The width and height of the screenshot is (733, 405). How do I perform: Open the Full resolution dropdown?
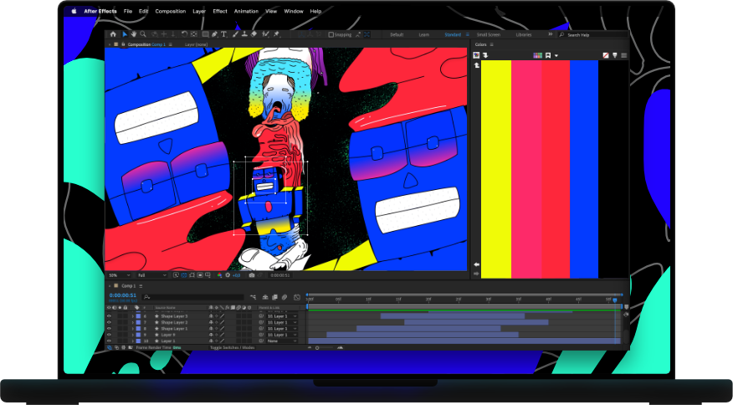click(x=152, y=275)
